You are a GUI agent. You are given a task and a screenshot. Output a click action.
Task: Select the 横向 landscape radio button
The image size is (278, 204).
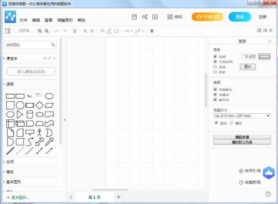click(x=232, y=123)
